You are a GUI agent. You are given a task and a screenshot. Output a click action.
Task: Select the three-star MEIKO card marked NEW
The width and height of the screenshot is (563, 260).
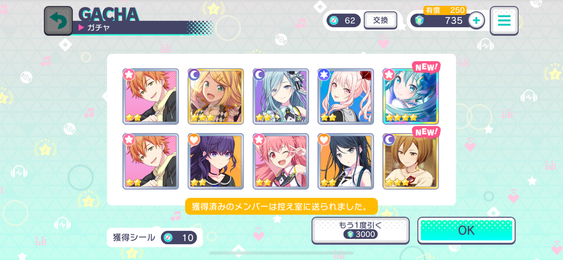point(410,161)
